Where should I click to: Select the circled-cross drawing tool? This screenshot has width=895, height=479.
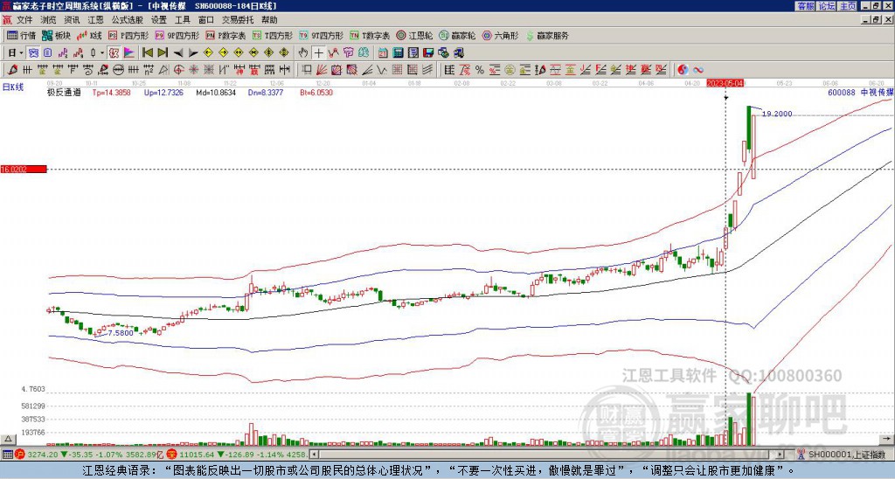[178, 70]
